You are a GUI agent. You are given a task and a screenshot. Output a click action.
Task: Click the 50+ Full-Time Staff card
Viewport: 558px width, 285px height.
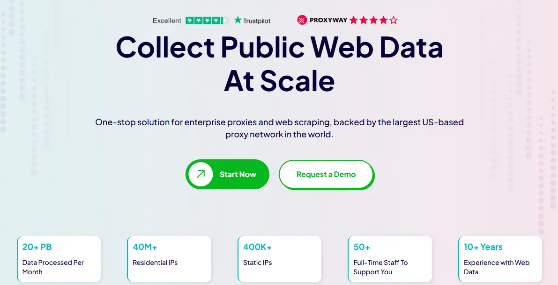(390, 259)
